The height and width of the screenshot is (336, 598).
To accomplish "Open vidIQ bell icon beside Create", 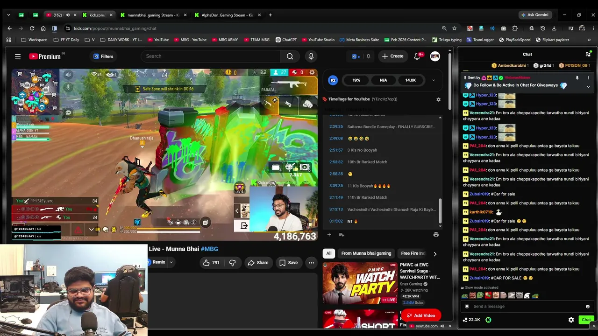I will pyautogui.click(x=368, y=56).
